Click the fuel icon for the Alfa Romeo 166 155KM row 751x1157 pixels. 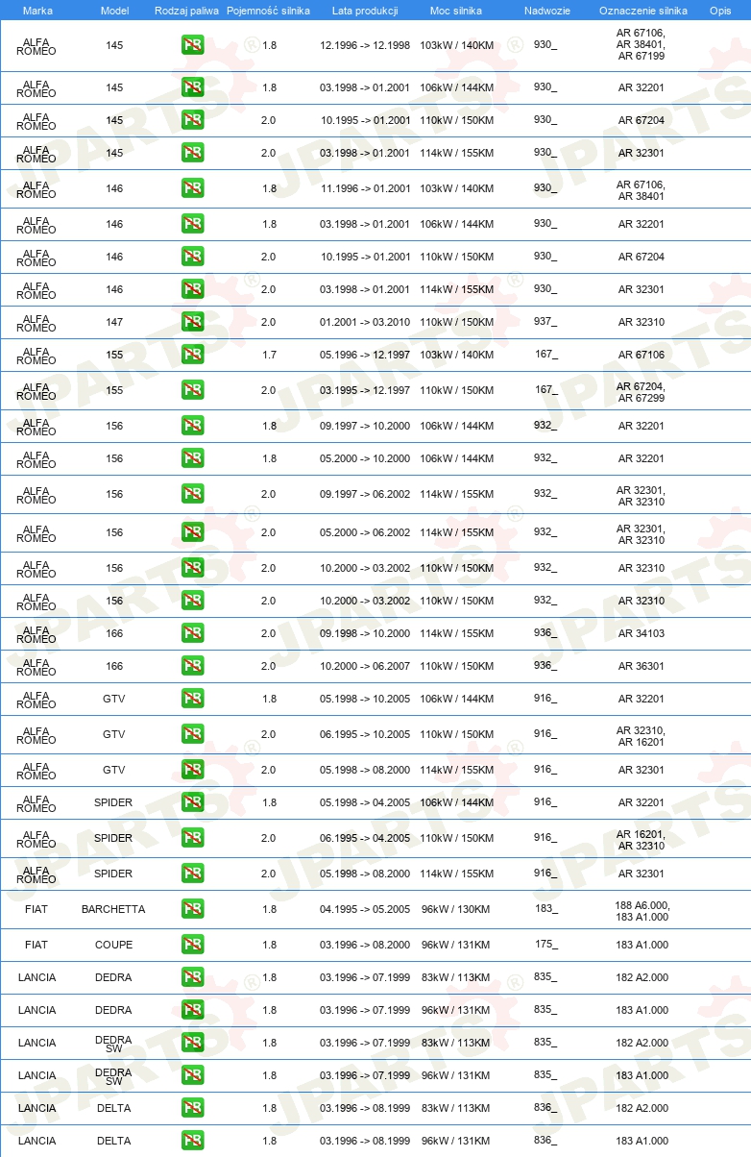tap(193, 633)
